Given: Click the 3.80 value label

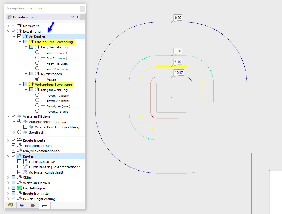Looking at the screenshot, I should [178, 51].
